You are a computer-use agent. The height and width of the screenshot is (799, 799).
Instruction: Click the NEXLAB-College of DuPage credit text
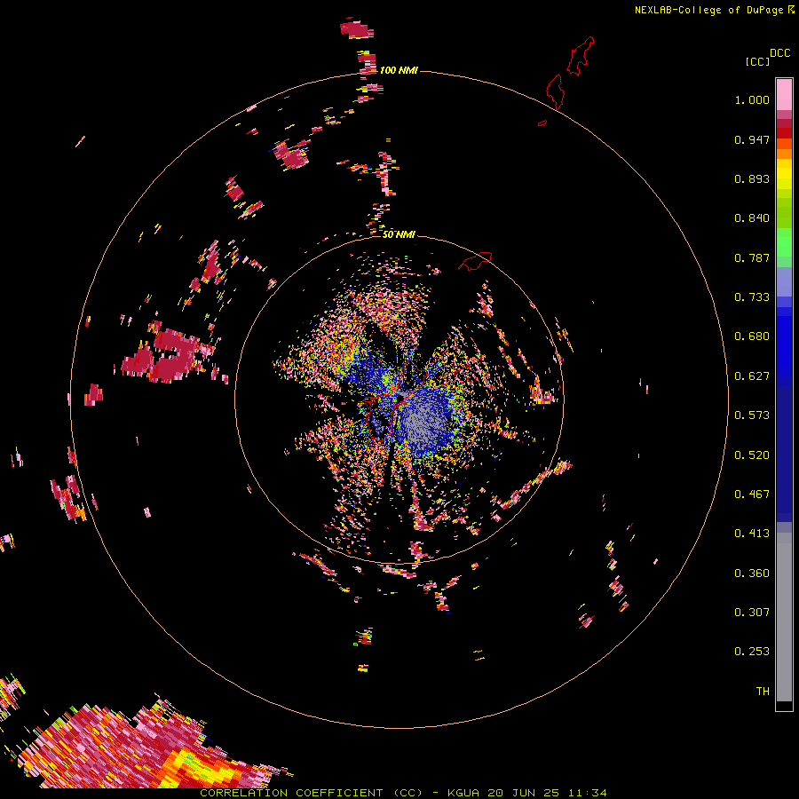[708, 10]
